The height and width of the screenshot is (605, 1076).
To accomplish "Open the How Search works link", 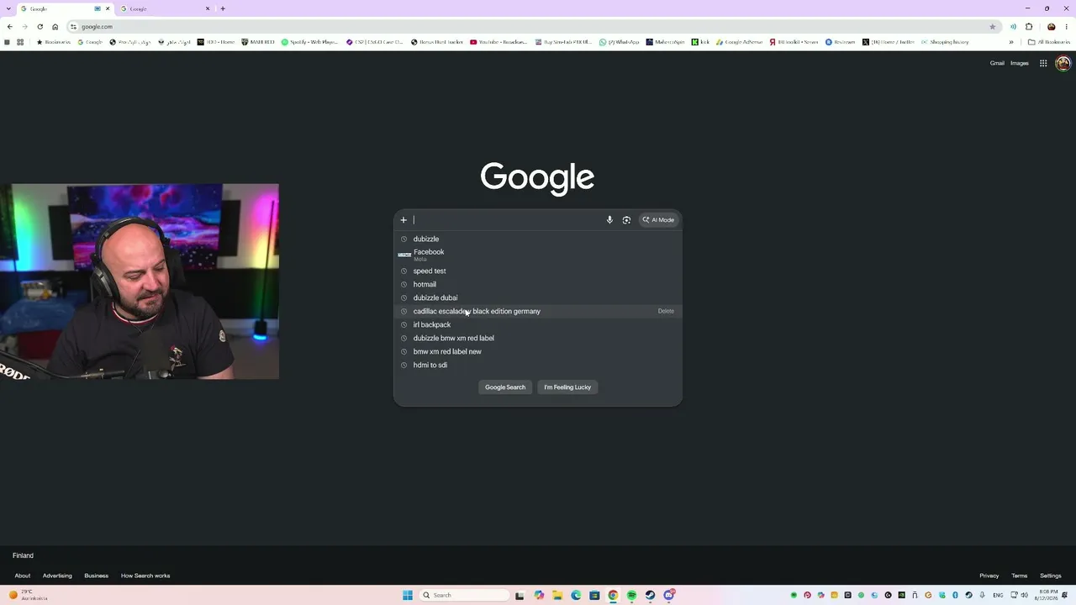I will (145, 576).
